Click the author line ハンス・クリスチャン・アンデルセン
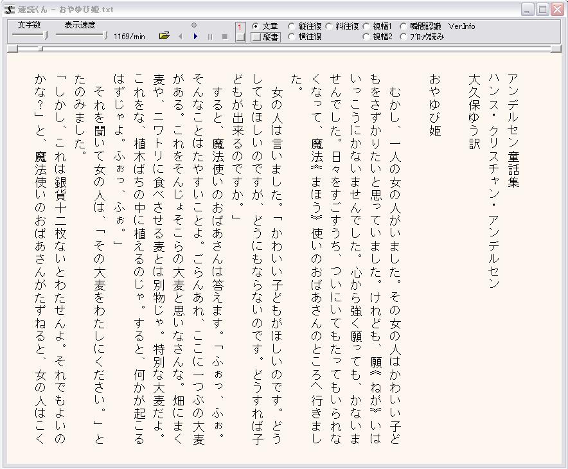The height and width of the screenshot is (469, 568). pyautogui.click(x=493, y=181)
